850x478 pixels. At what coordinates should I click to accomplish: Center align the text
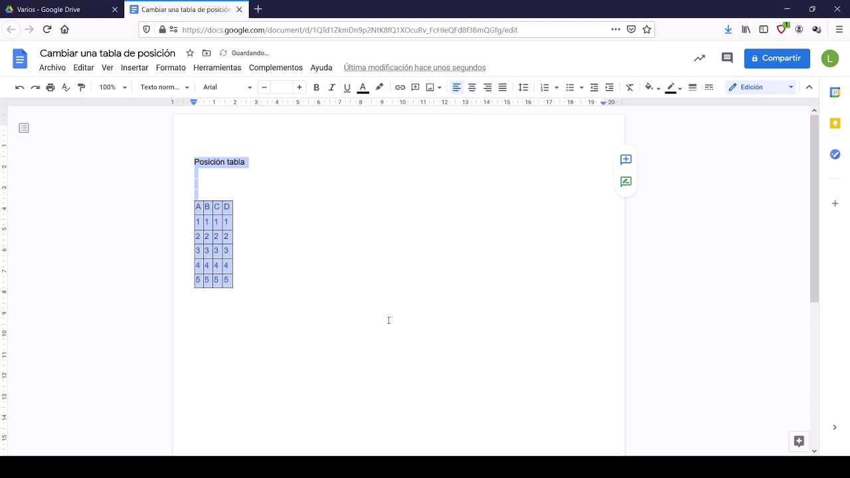[x=472, y=88]
